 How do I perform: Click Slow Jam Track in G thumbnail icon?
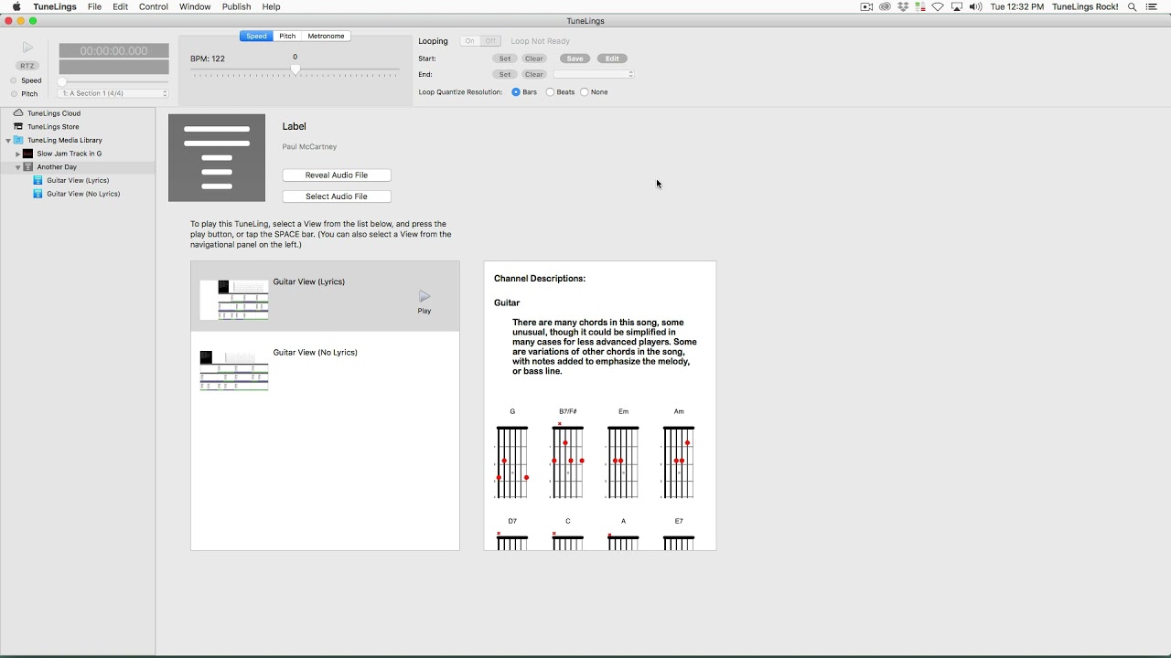point(27,154)
